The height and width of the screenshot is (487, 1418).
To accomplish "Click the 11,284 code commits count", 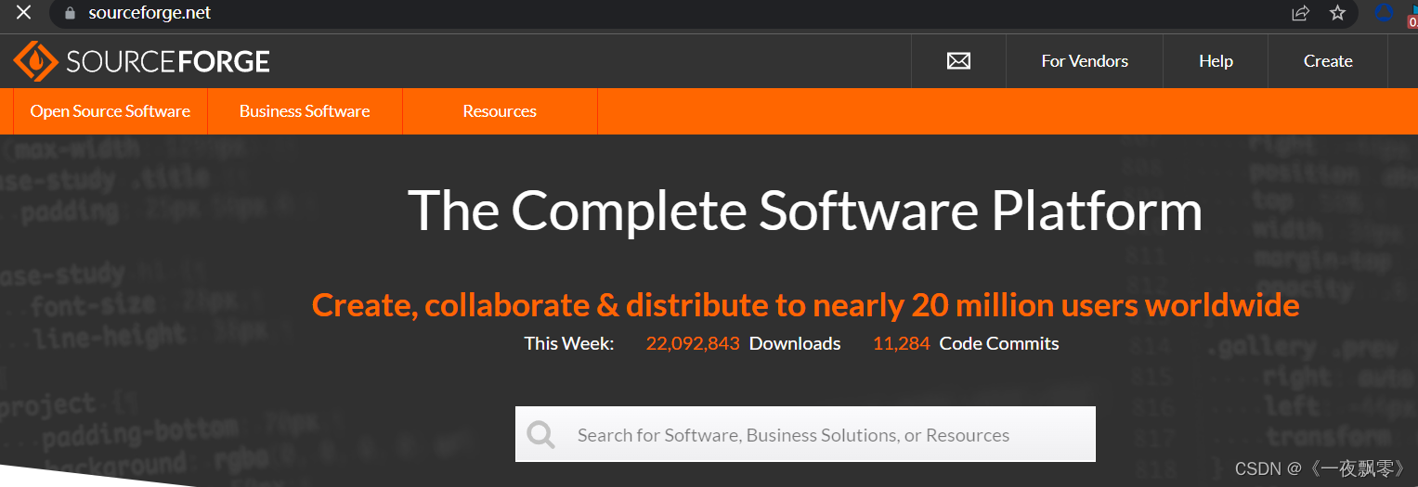I will [901, 343].
